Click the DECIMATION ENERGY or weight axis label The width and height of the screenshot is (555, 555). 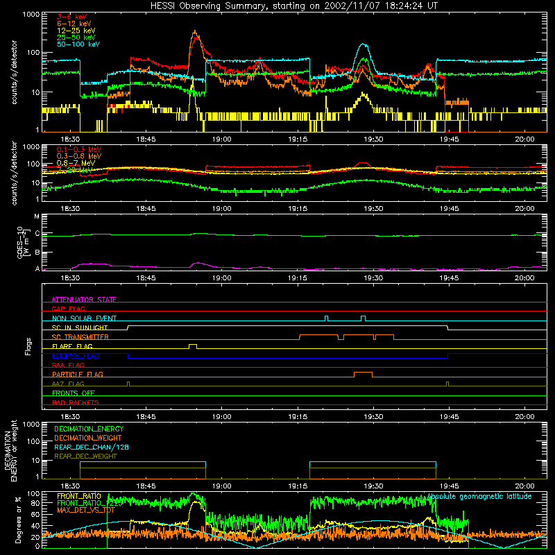[x=10, y=450]
